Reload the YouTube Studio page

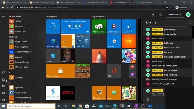12,7
